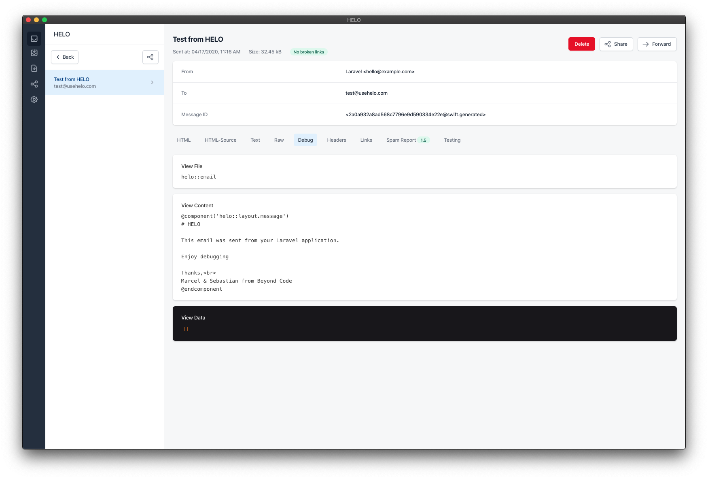Select the Debug tab
Screen dimensions: 708x479
[x=305, y=140]
